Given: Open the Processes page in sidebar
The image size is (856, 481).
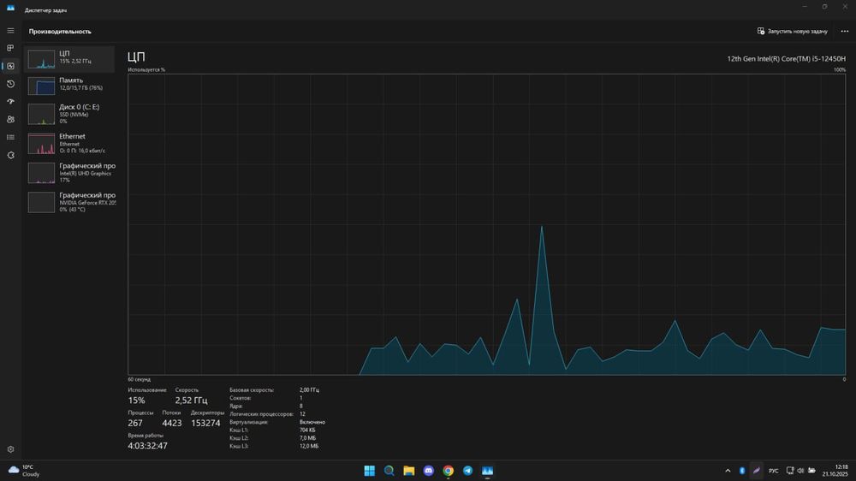Looking at the screenshot, I should pos(10,48).
